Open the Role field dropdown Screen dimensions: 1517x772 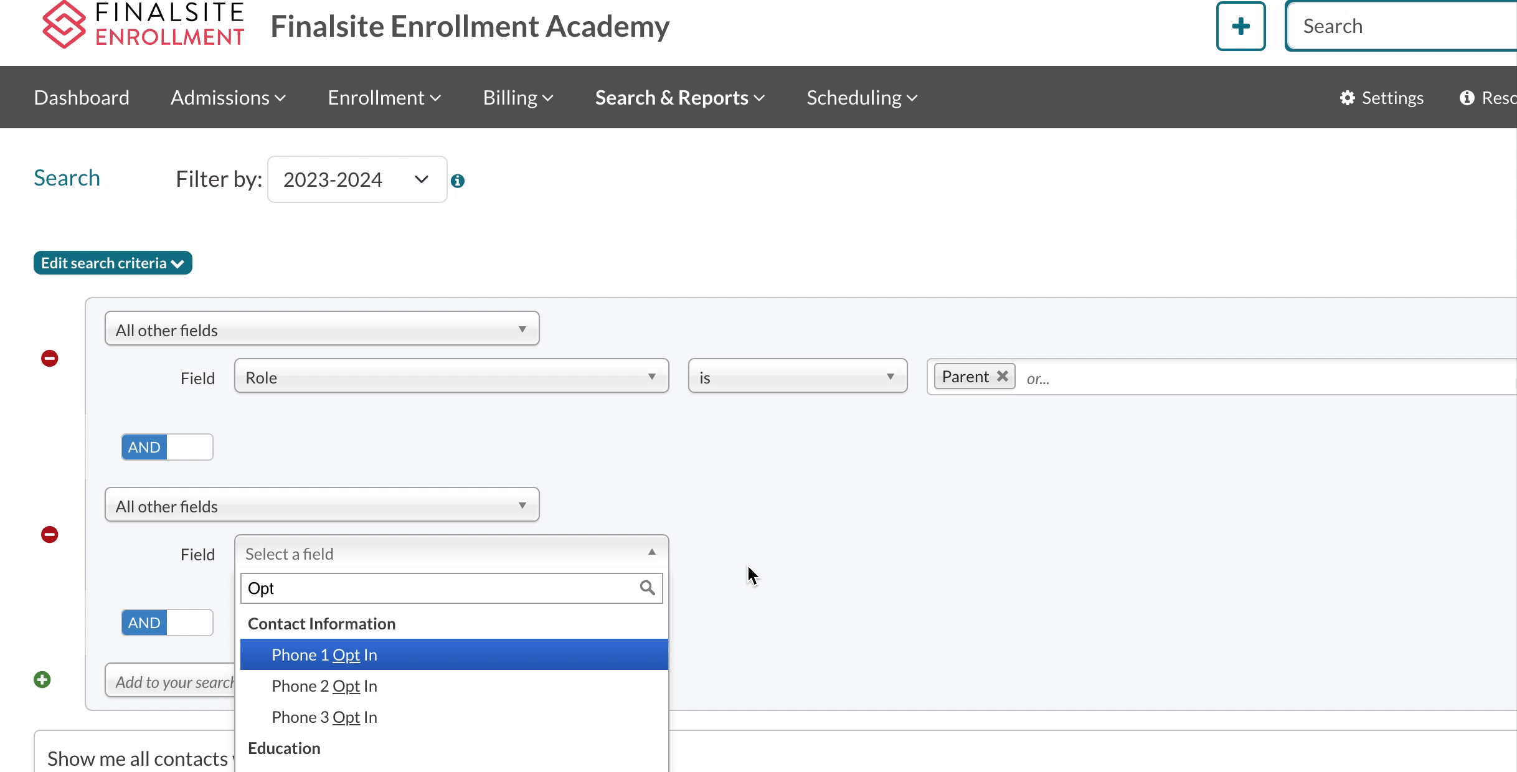(451, 376)
